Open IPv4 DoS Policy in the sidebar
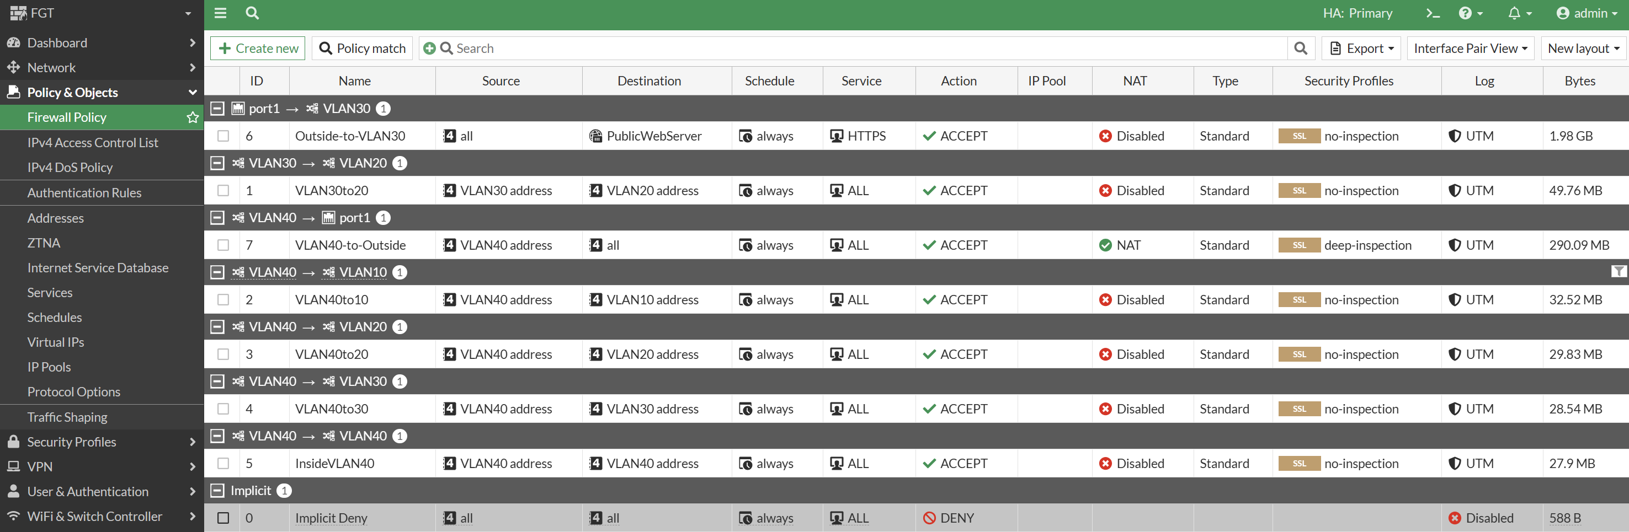The image size is (1629, 532). [70, 168]
